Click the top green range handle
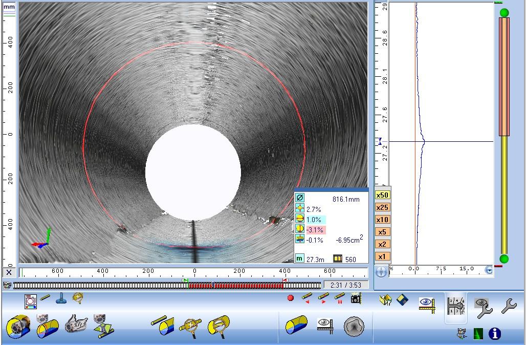The image size is (526, 345). pyautogui.click(x=504, y=13)
